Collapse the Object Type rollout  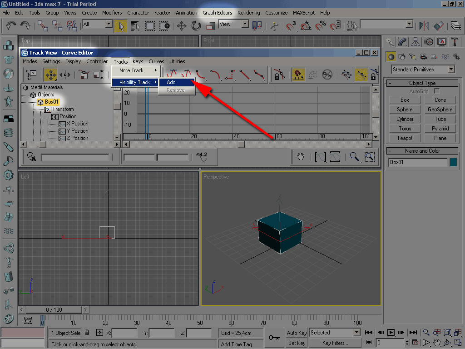tap(422, 83)
